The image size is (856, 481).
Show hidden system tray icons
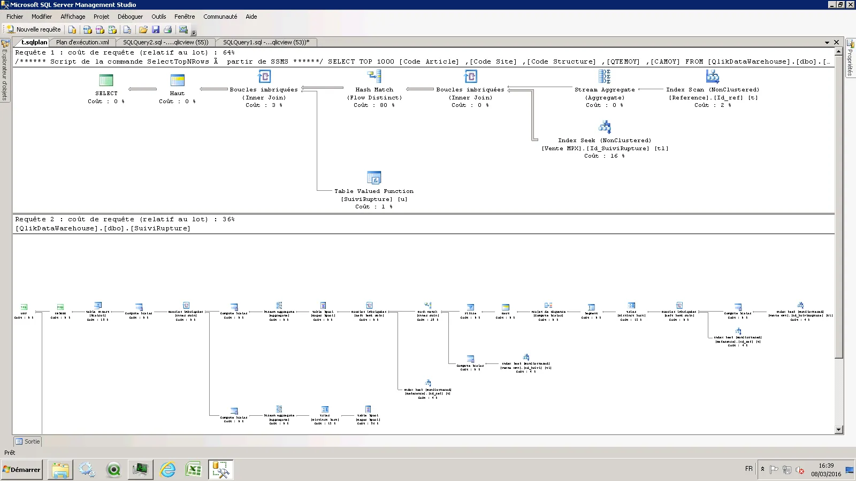(762, 470)
